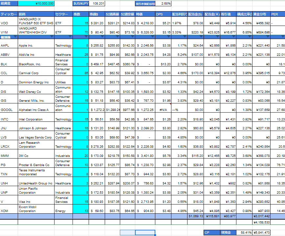The image size is (285, 236).
Task: Select BlackRock, Inc. name cell
Action: pyautogui.click(x=36, y=62)
